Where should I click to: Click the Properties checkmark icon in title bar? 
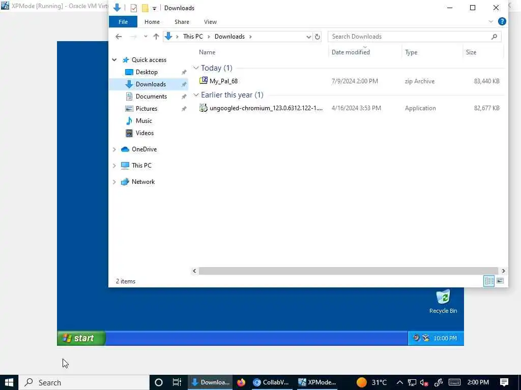tap(134, 8)
